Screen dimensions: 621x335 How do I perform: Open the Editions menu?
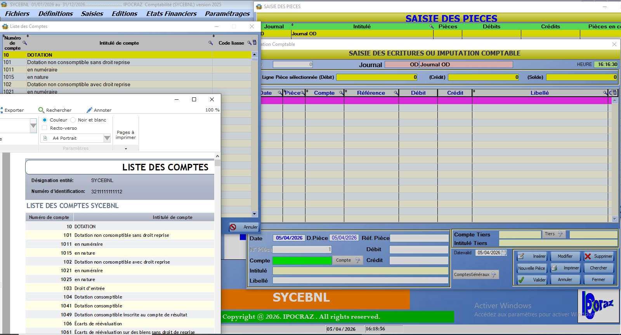[x=124, y=14]
